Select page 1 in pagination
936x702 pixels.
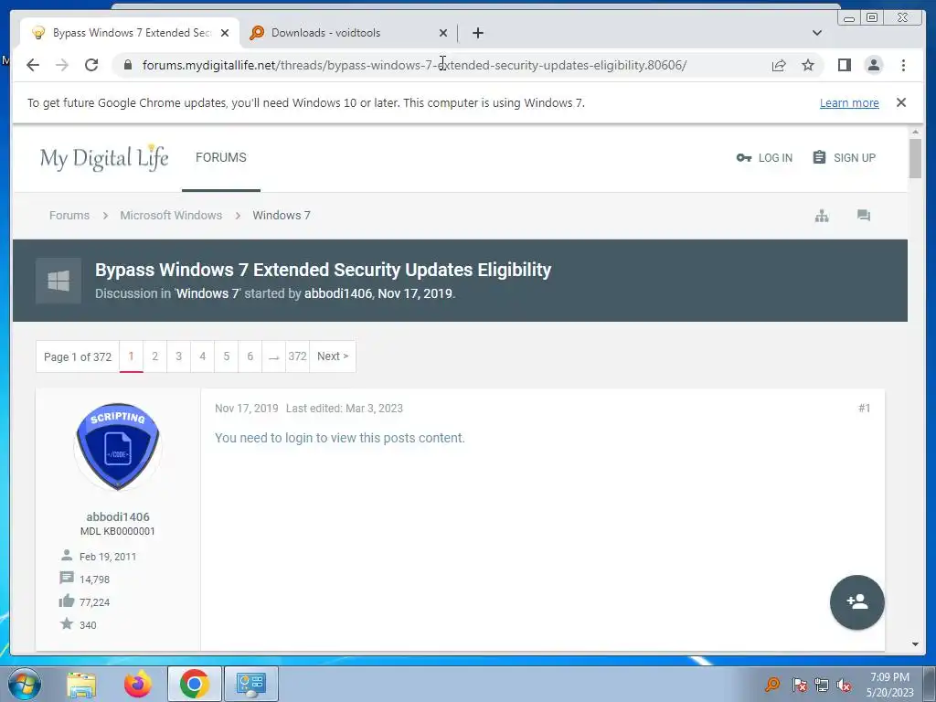click(x=132, y=356)
